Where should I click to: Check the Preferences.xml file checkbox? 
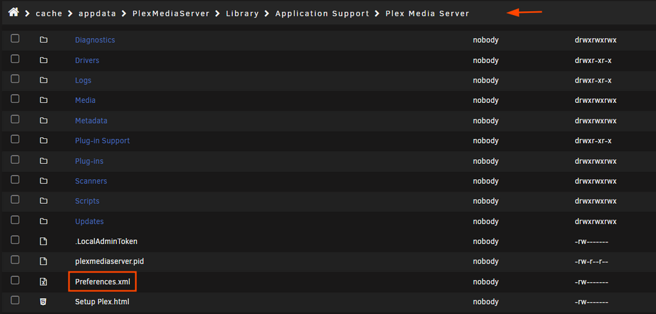15,280
